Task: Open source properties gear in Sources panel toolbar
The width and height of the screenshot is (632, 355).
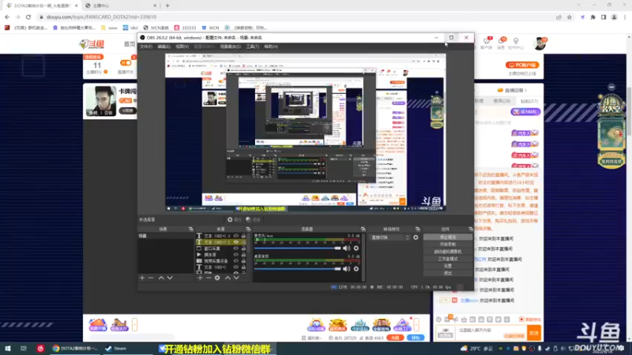Action: tap(217, 278)
